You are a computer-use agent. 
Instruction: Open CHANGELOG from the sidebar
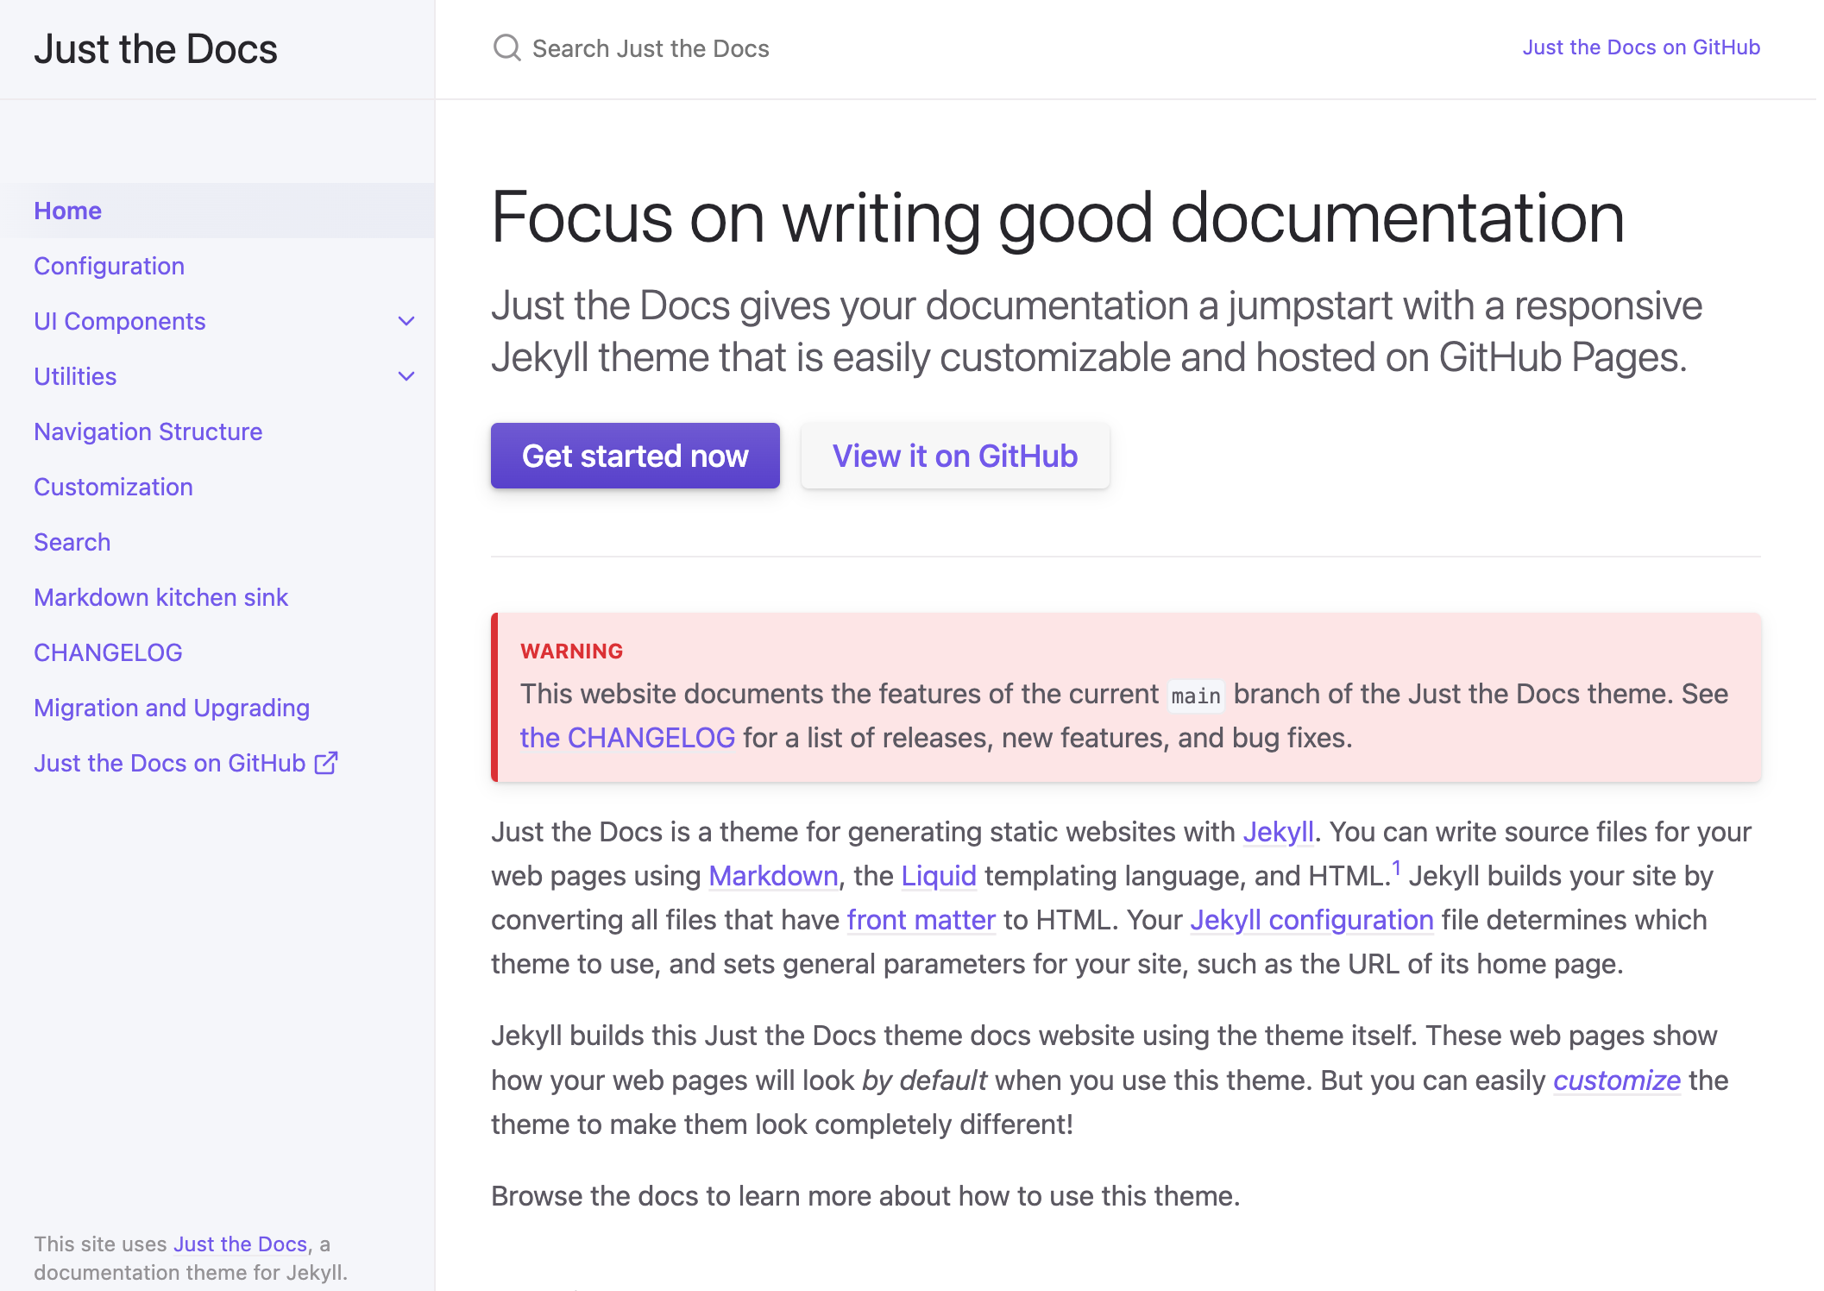(x=109, y=652)
